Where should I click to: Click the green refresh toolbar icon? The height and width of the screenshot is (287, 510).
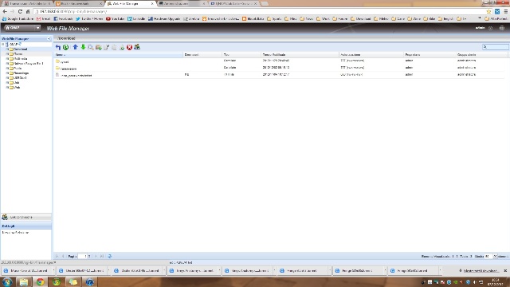65,47
